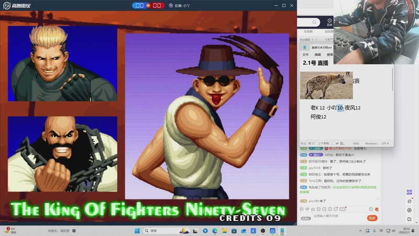This screenshot has width=419, height=236.
Task: Click the purple text badge in right sidebar
Action: 409,192
